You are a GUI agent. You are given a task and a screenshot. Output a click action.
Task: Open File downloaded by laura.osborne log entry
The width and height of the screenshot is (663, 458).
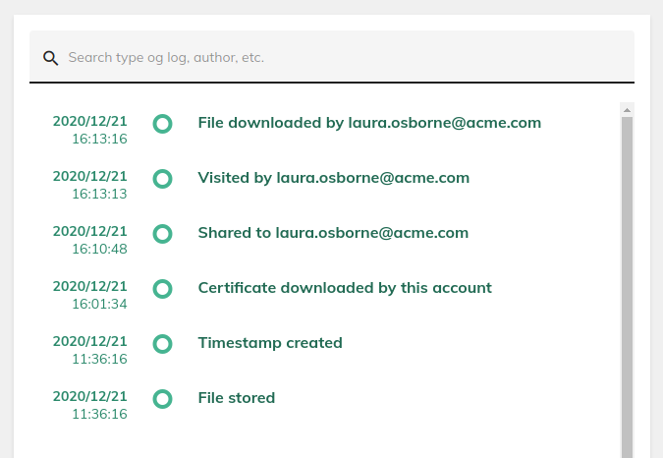[x=369, y=123]
